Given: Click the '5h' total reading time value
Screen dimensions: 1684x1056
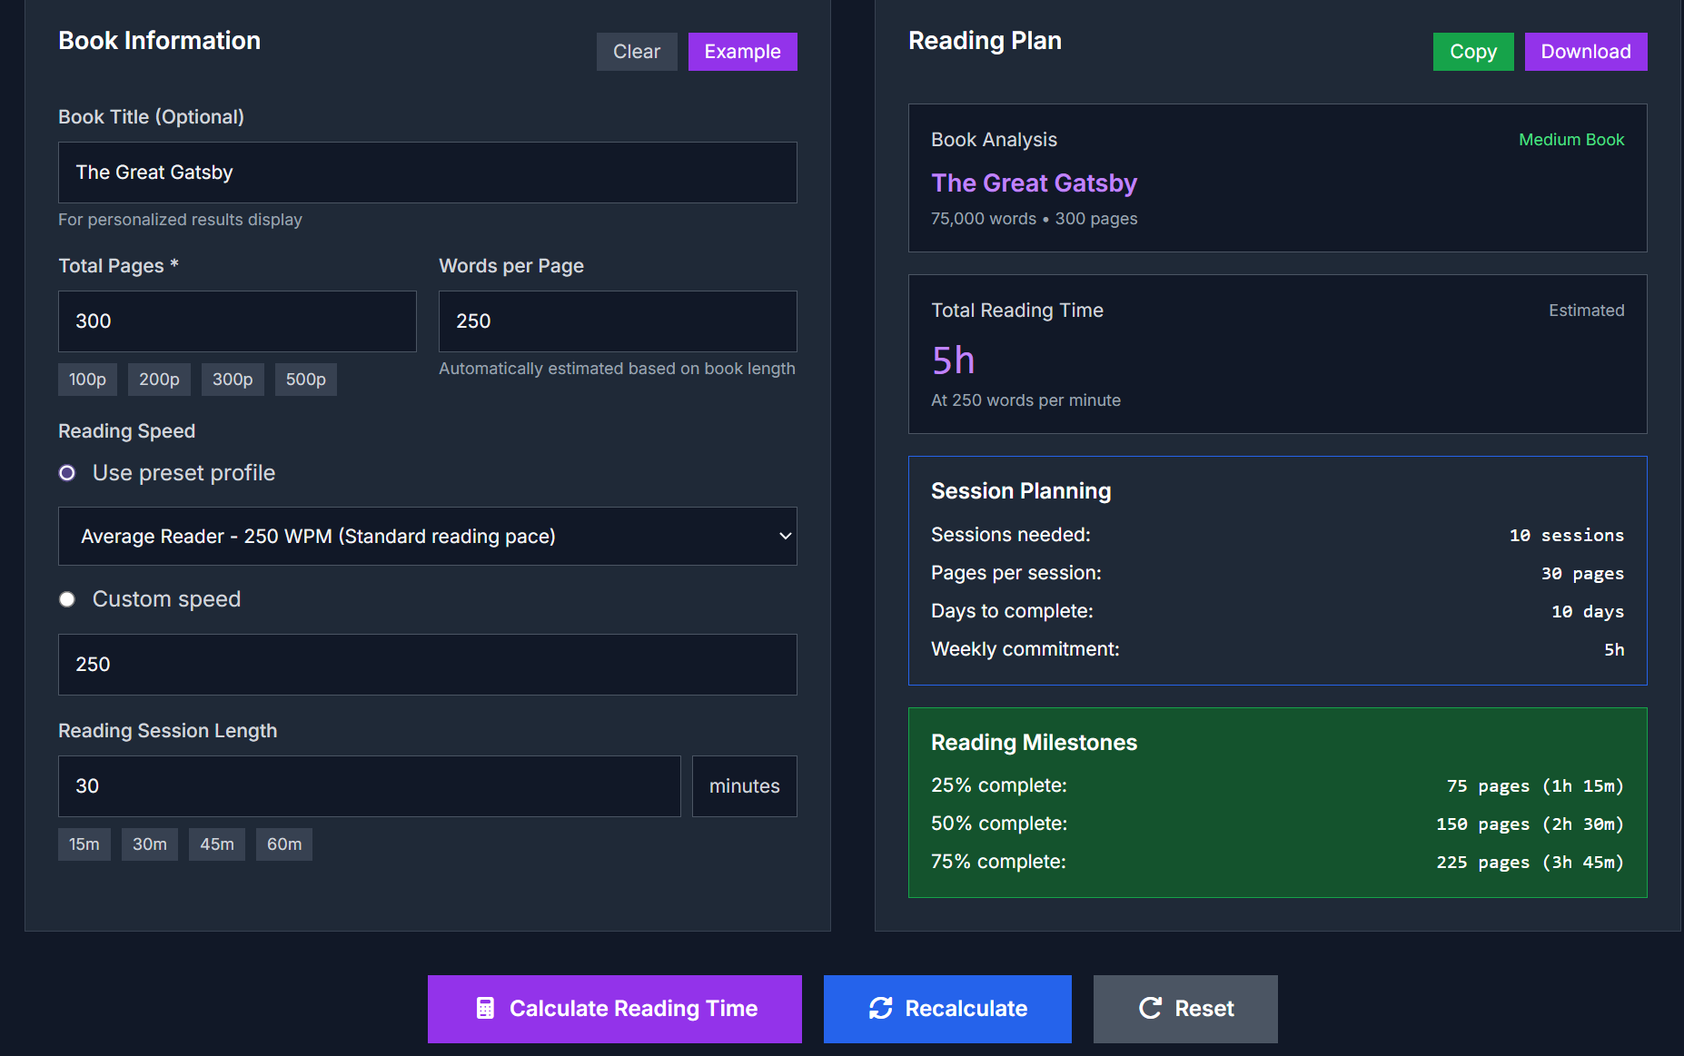Looking at the screenshot, I should [x=953, y=360].
